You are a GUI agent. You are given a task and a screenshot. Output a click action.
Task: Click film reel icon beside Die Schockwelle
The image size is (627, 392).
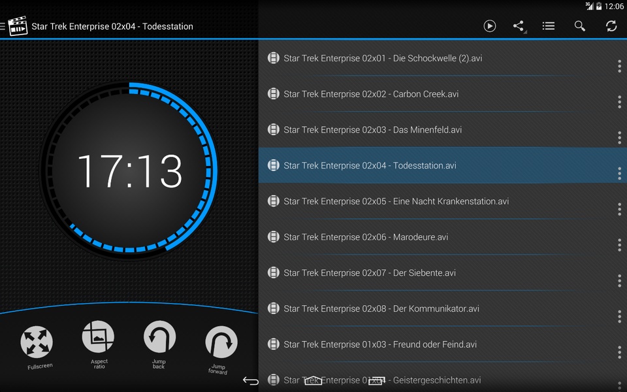pyautogui.click(x=274, y=58)
